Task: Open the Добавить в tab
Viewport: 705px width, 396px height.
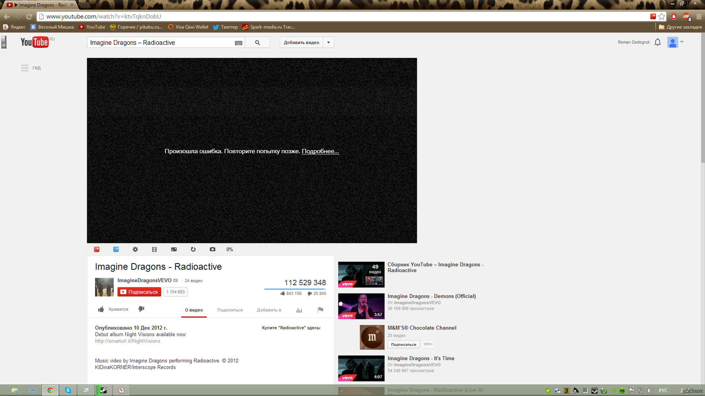Action: (x=269, y=310)
